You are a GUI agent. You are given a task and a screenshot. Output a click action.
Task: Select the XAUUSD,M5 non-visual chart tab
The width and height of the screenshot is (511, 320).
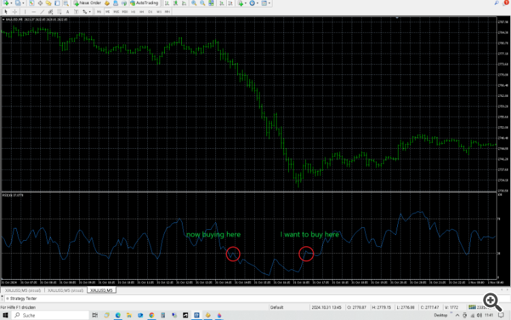102,290
